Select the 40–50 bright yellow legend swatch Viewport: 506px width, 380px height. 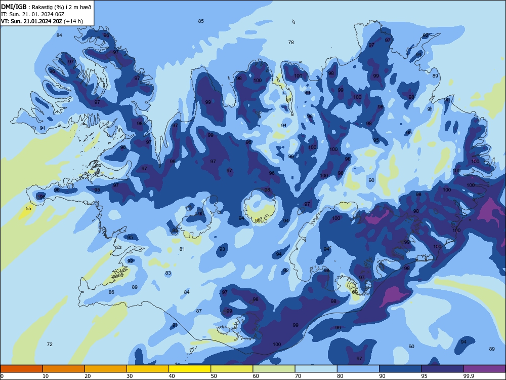coord(190,369)
